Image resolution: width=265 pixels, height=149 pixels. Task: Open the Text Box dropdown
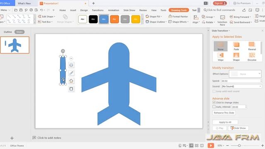[x=45, y=22]
